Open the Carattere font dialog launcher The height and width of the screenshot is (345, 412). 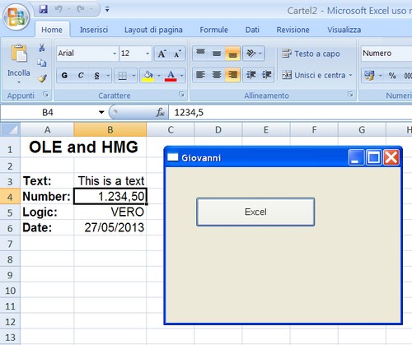point(181,95)
